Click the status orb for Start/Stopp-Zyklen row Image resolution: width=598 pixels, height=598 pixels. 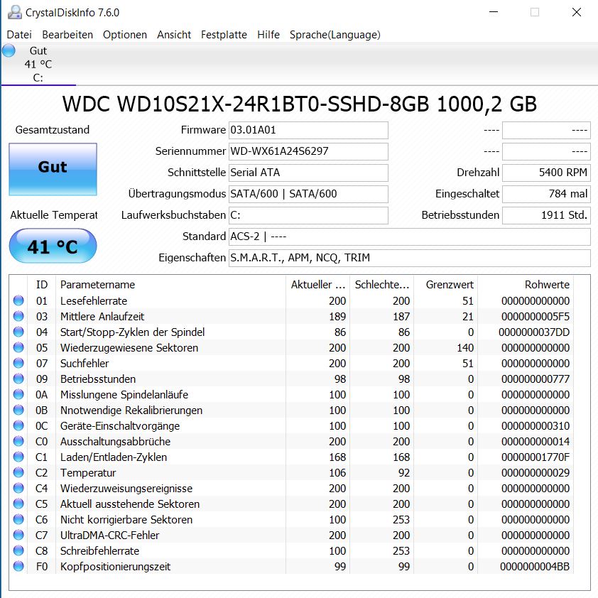(18, 332)
